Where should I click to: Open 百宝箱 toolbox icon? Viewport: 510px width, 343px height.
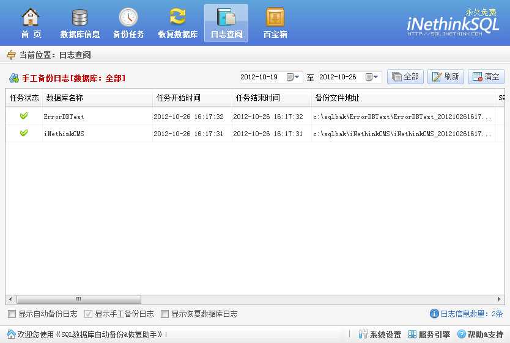(x=275, y=17)
